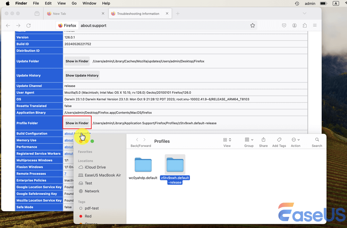Open the list all tabs chevron
Screen dimensions: 347x228
[305, 14]
